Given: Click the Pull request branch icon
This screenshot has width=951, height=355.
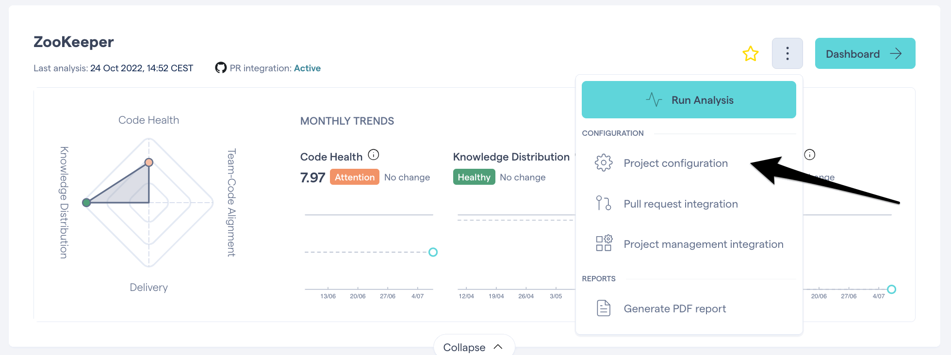Looking at the screenshot, I should tap(604, 203).
